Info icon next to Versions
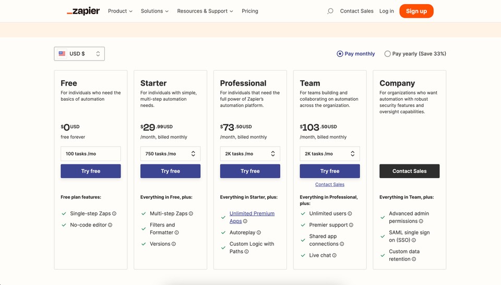 tap(173, 244)
